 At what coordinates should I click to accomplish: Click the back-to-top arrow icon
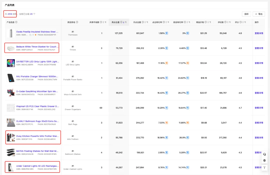[x=264, y=167]
